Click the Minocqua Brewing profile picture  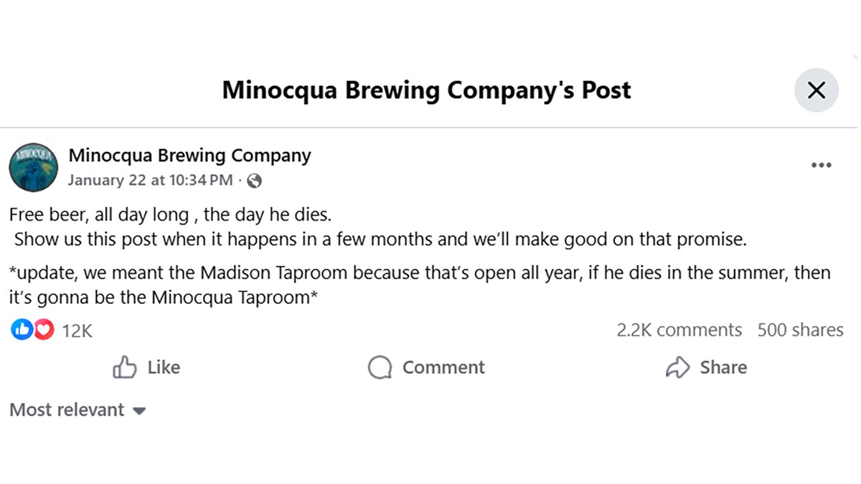33,167
